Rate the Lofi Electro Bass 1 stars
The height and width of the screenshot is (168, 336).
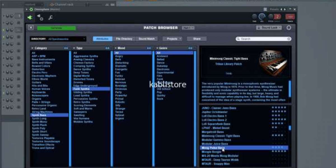(x=279, y=115)
